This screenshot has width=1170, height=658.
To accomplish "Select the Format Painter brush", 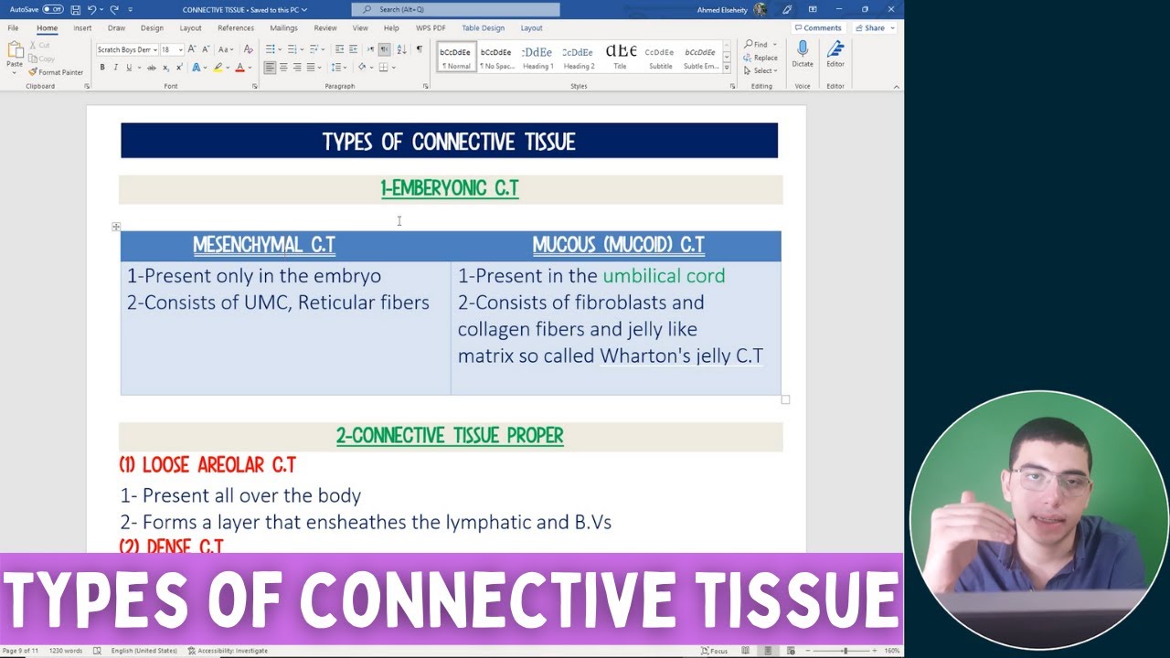I will point(56,72).
